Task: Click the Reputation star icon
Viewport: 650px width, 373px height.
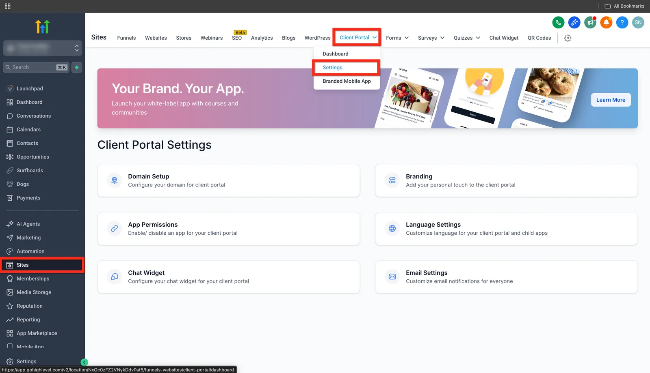Action: point(10,306)
